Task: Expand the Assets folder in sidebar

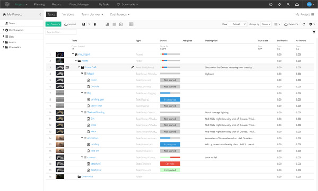Action: (3, 42)
